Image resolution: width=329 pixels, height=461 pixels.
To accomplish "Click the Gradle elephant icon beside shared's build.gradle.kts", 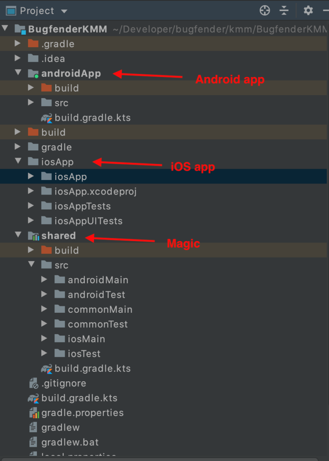I will click(48, 368).
